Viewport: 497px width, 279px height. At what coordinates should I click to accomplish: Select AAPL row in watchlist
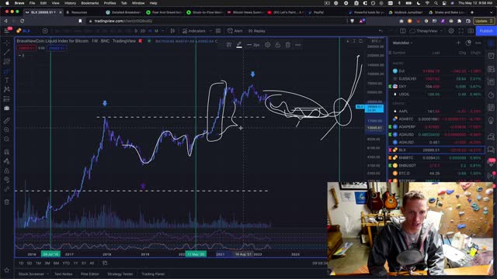coord(436,112)
